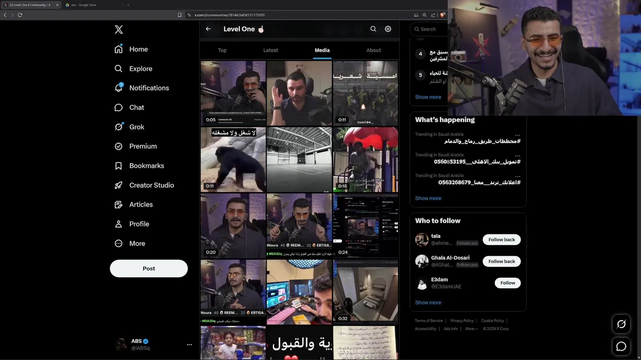641x360 pixels.
Task: Open account options dots beside ABS
Action: click(x=189, y=344)
